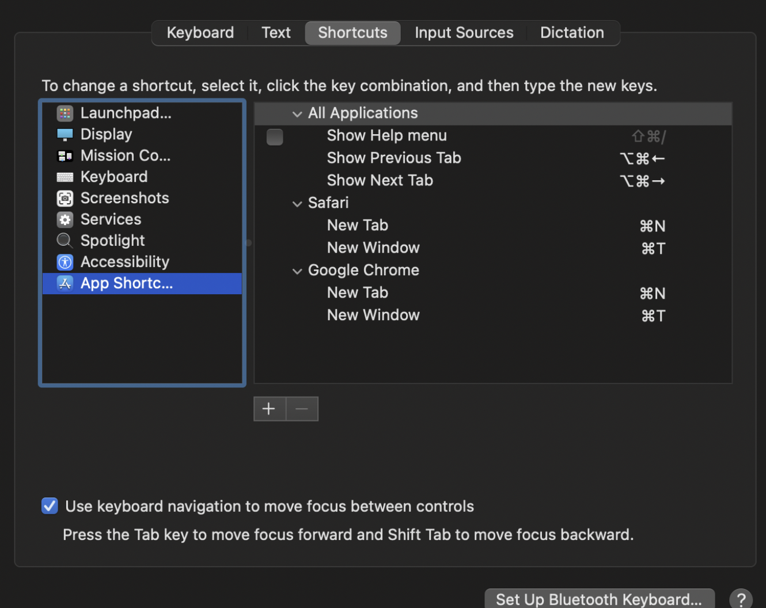Screen dimensions: 766x608
Task: Select the Display monitor icon
Action: (x=65, y=135)
